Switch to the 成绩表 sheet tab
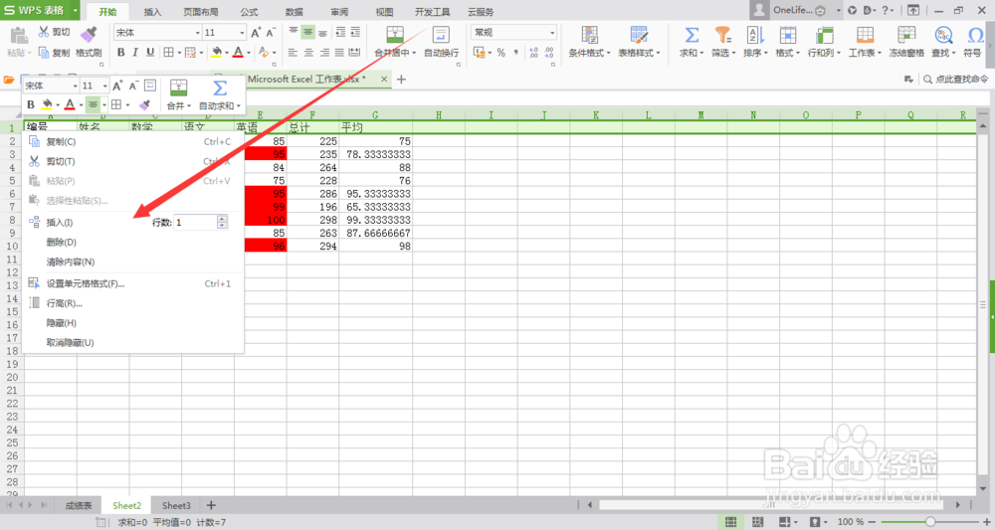Viewport: 995px width, 530px height. pyautogui.click(x=79, y=506)
